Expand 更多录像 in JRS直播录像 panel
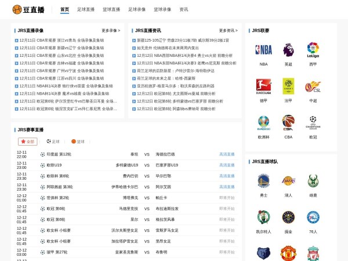Screen dimensions: 348x261 111,30
